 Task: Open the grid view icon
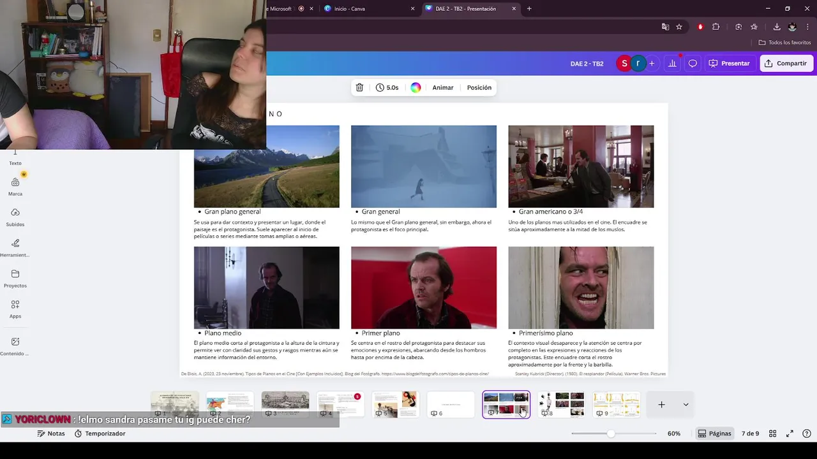coord(772,433)
